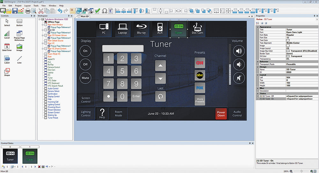Click the red Power Down button
The image size is (319, 173).
(x=221, y=114)
